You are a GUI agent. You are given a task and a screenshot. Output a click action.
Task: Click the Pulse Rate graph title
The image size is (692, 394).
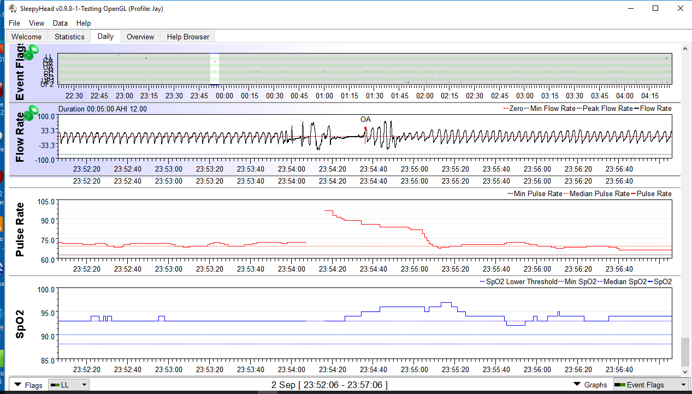[19, 230]
